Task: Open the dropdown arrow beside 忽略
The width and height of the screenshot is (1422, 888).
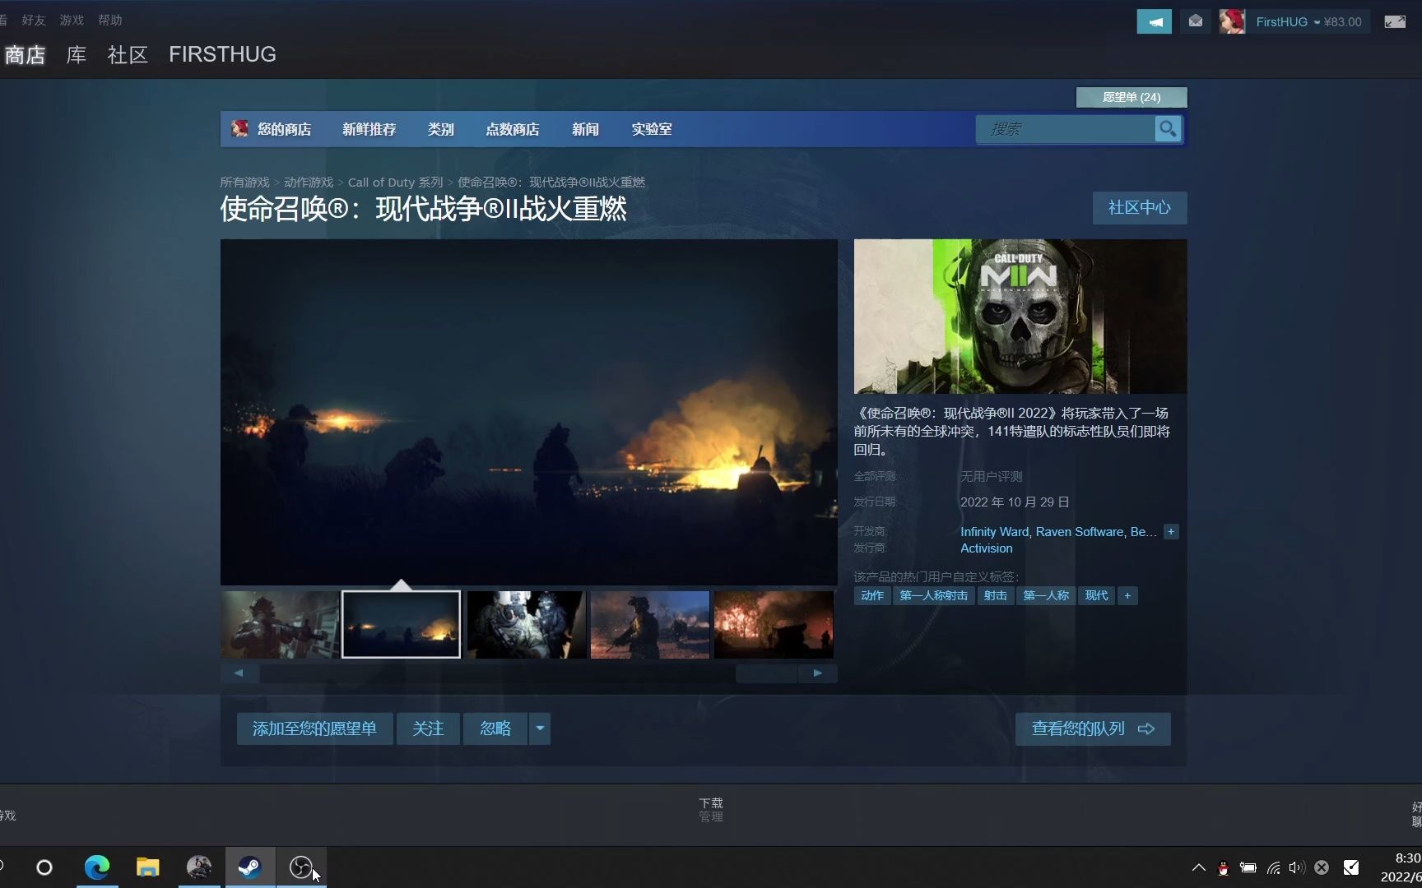Action: [x=540, y=728]
